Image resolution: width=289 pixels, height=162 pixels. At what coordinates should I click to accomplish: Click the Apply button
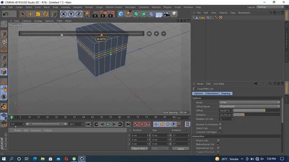181,148
